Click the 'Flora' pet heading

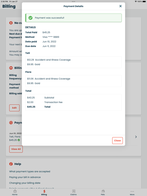[x=28, y=72]
